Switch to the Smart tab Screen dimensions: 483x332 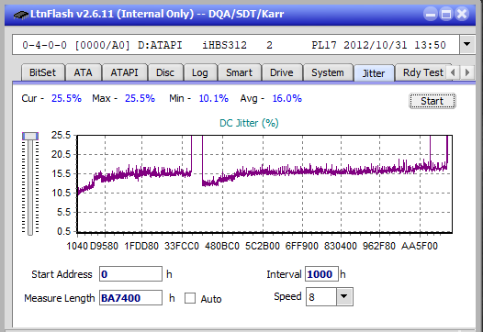[x=239, y=72]
